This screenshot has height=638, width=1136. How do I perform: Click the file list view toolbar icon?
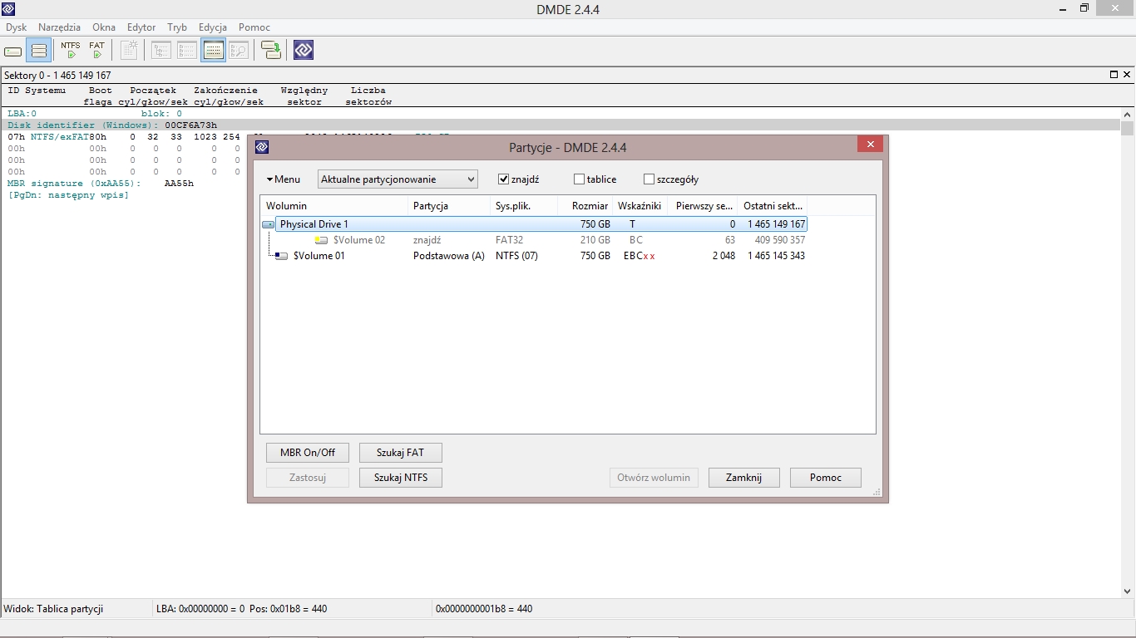(187, 51)
